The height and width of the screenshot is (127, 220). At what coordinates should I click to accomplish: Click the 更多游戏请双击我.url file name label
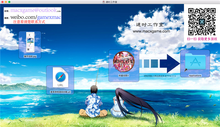[x=61, y=92]
